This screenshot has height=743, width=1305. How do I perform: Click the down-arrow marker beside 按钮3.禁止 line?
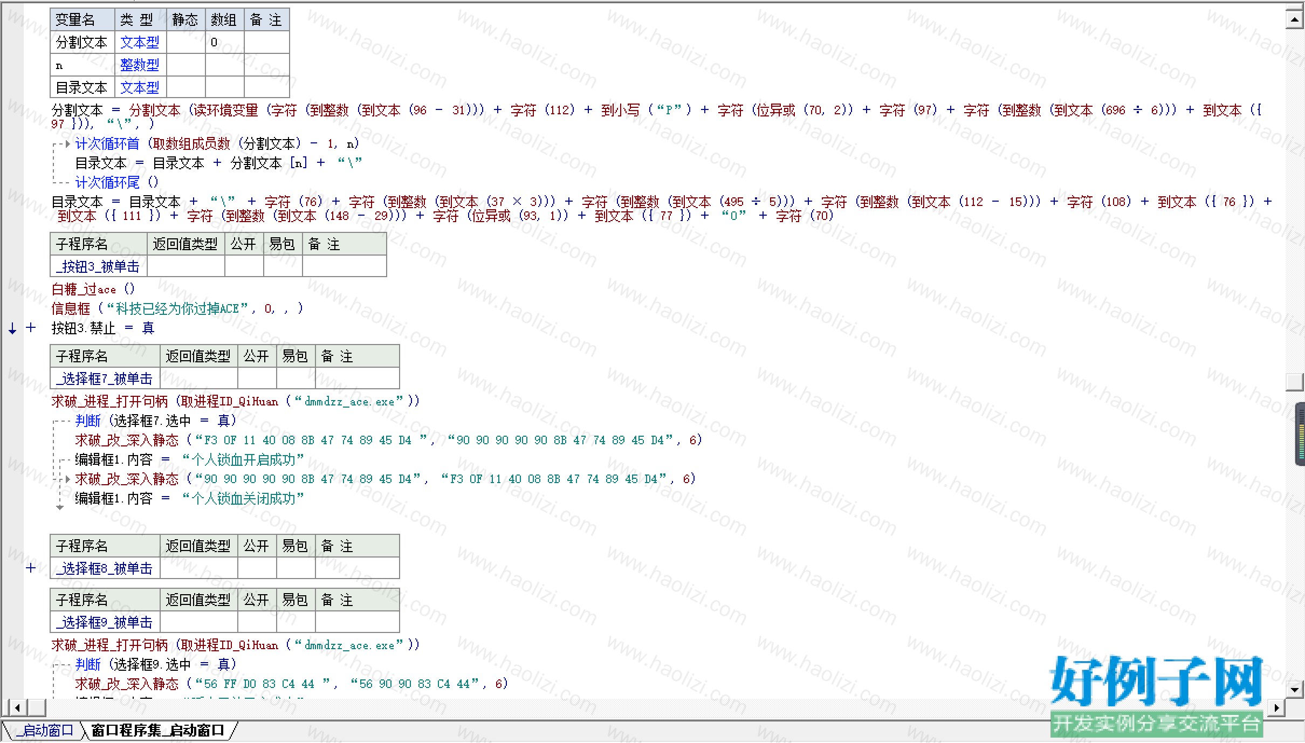pyautogui.click(x=12, y=328)
